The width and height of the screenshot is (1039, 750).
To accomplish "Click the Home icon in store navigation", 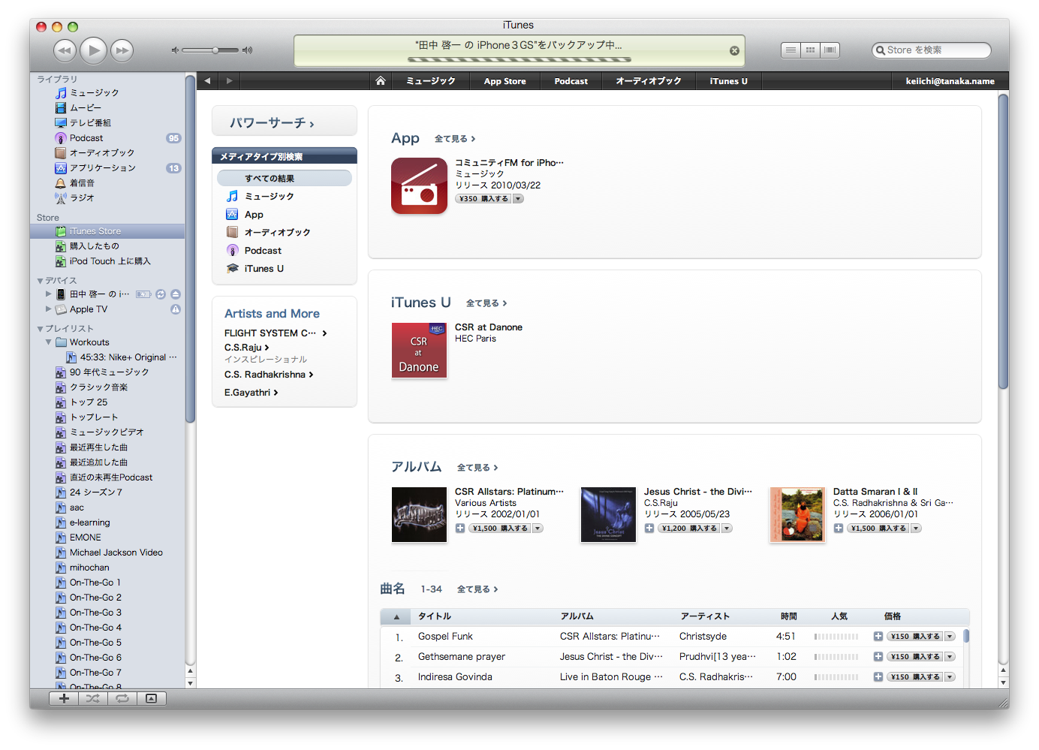I will (381, 81).
